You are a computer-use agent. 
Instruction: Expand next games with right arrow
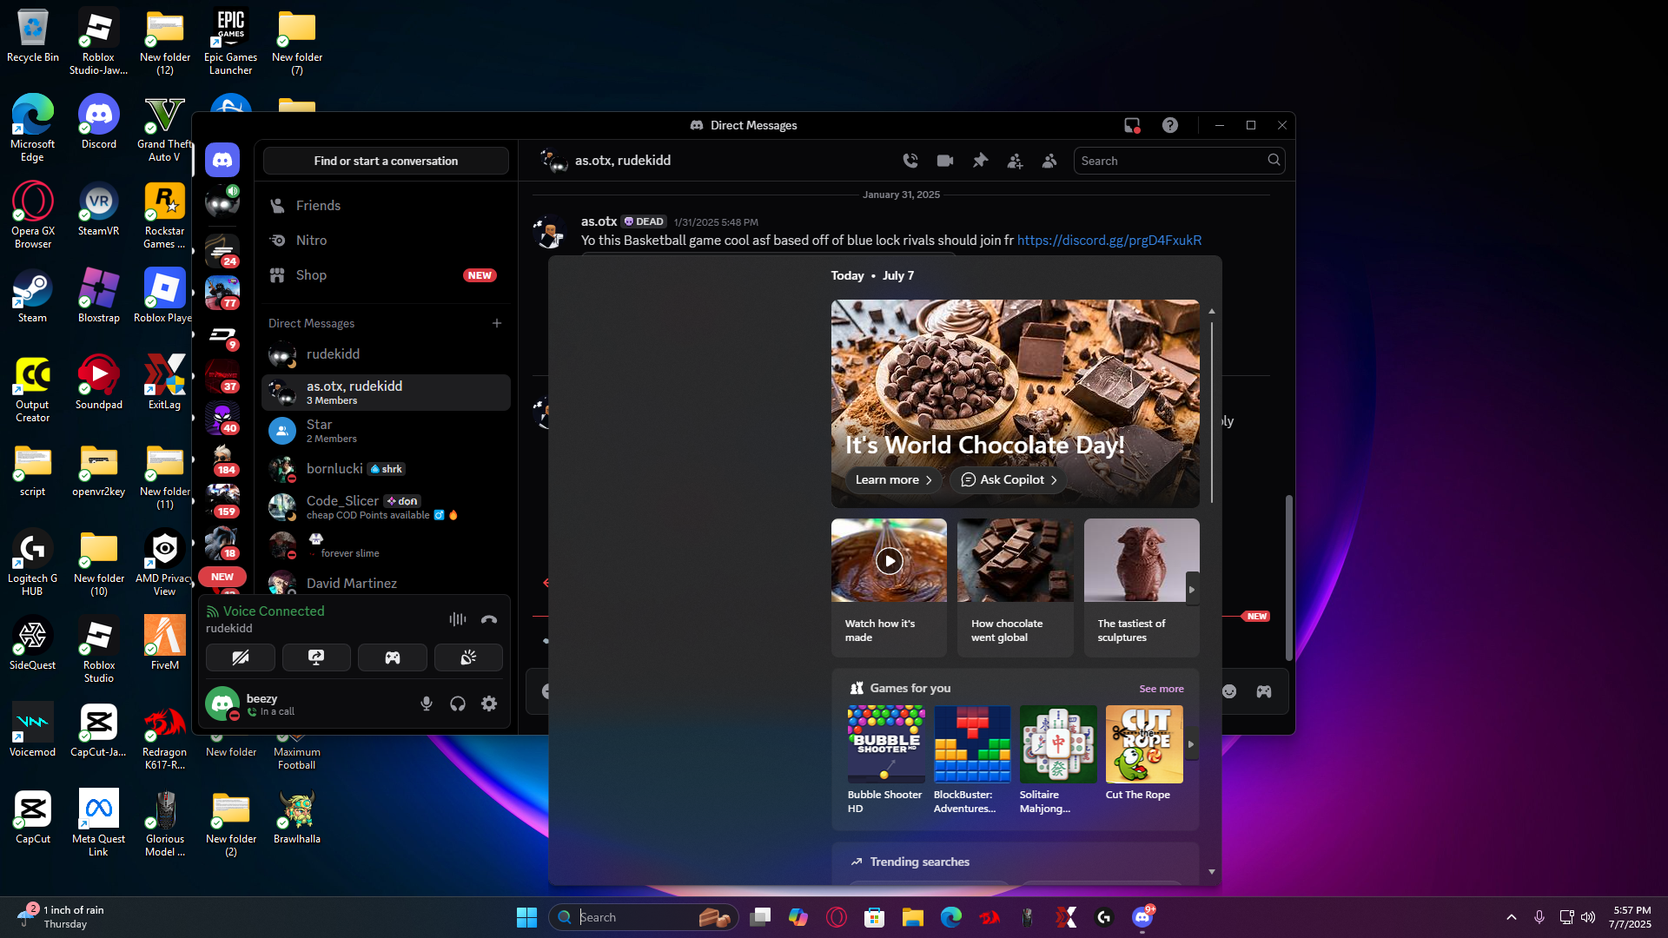point(1191,744)
